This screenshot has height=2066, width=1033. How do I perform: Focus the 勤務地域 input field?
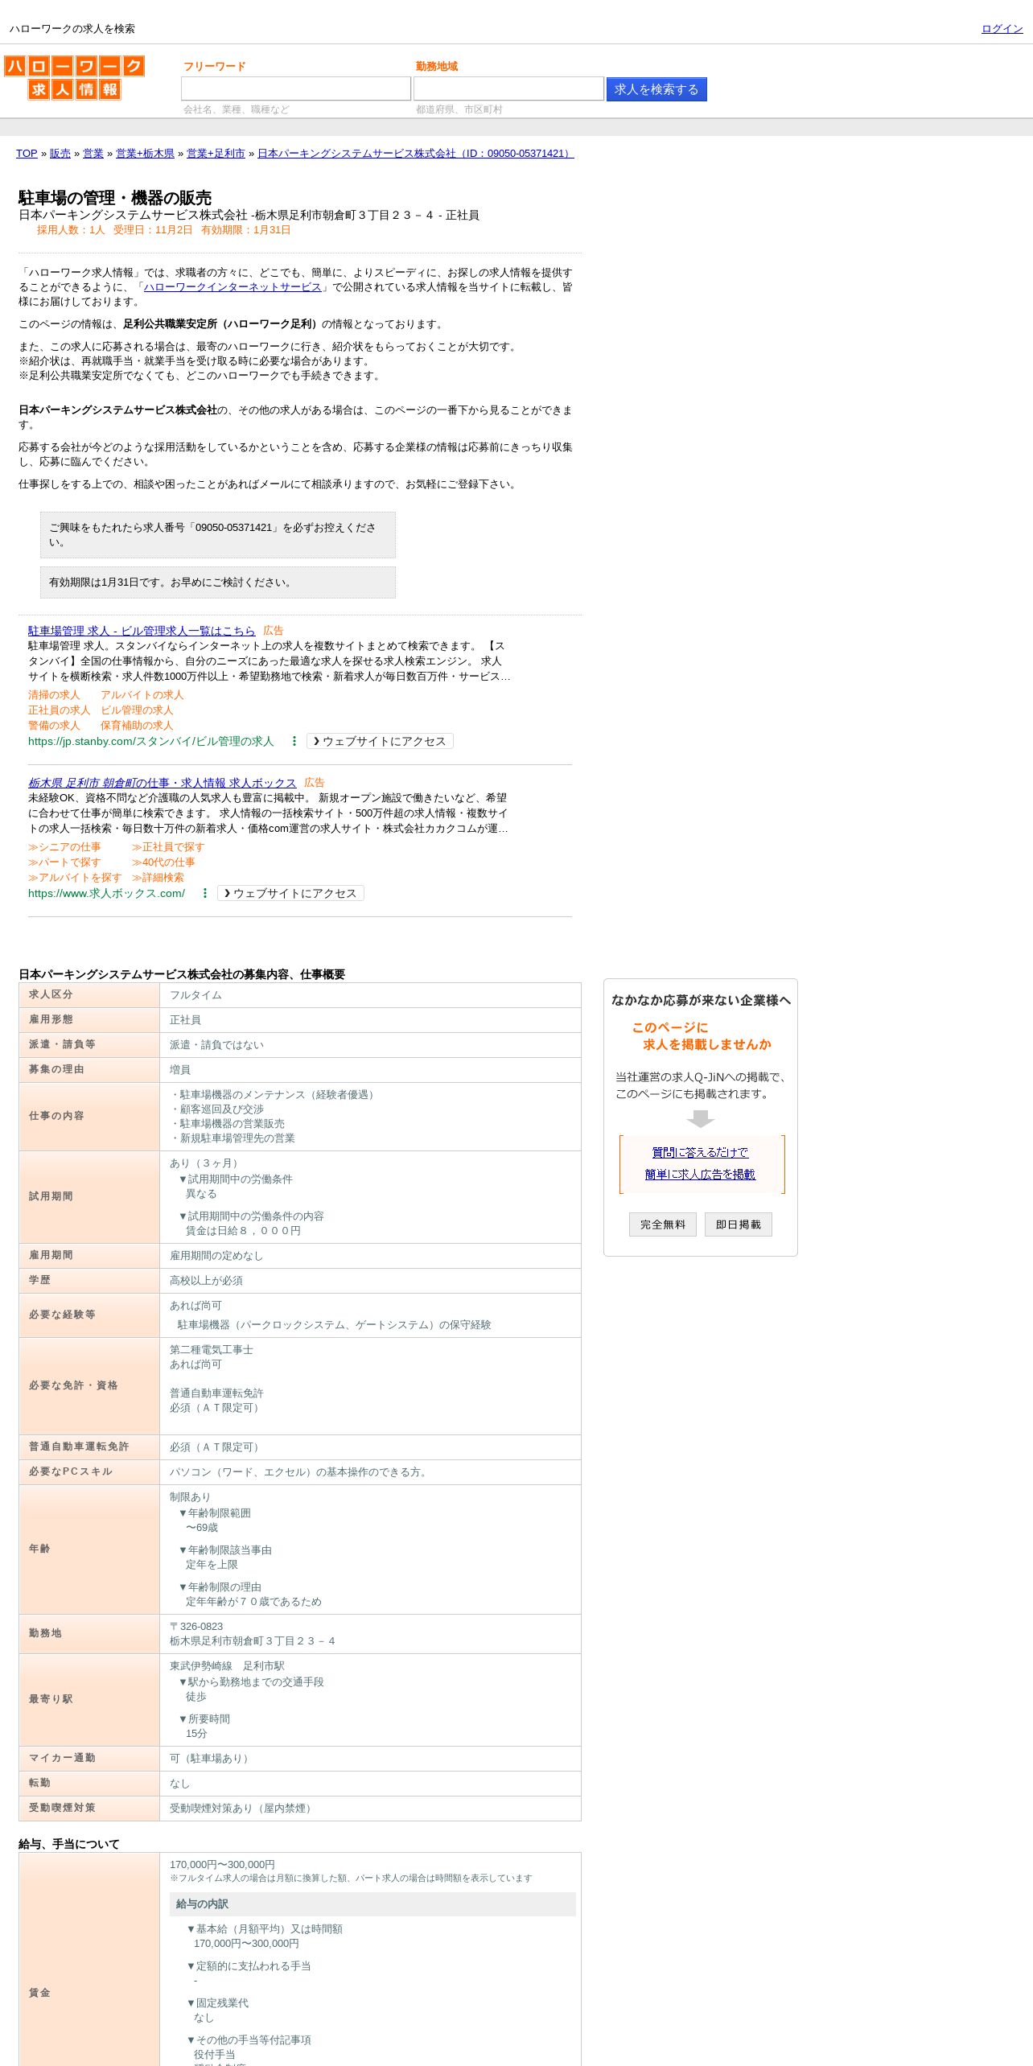coord(508,88)
